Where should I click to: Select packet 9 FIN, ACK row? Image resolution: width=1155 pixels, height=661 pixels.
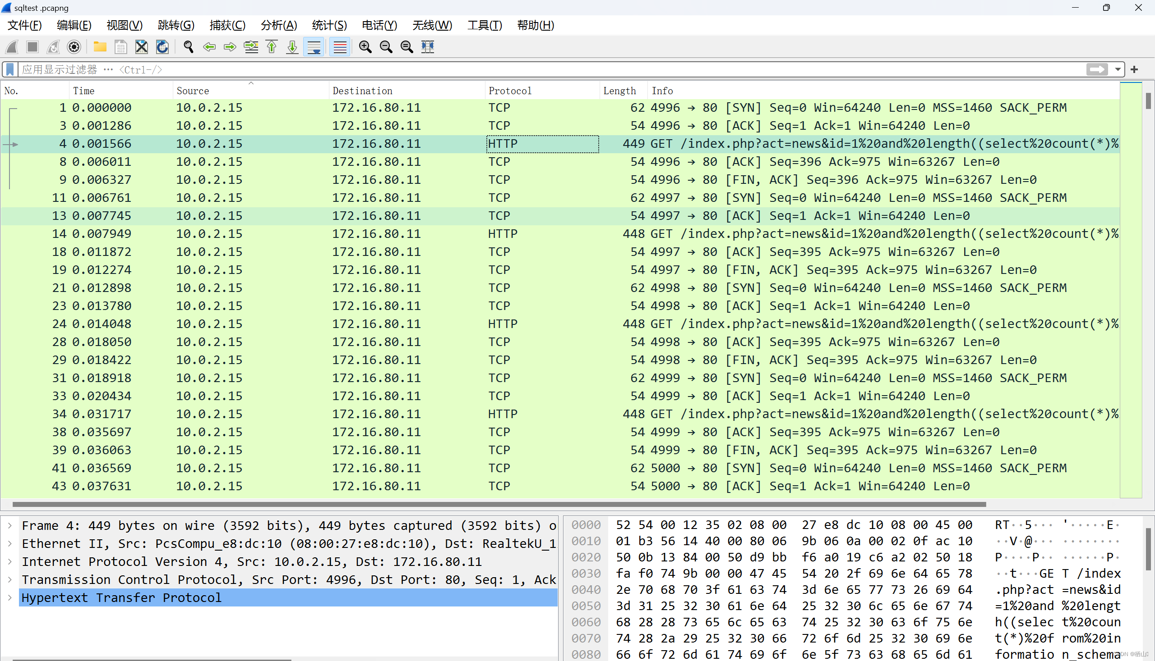click(x=560, y=180)
